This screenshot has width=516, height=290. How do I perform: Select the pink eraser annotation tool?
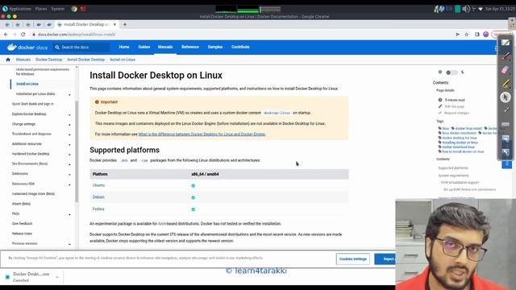click(506, 70)
